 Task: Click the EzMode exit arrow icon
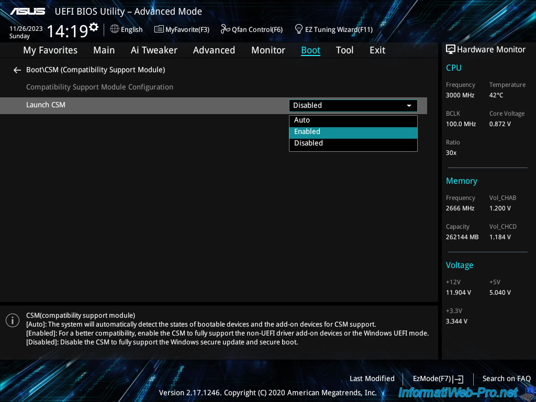pos(459,379)
